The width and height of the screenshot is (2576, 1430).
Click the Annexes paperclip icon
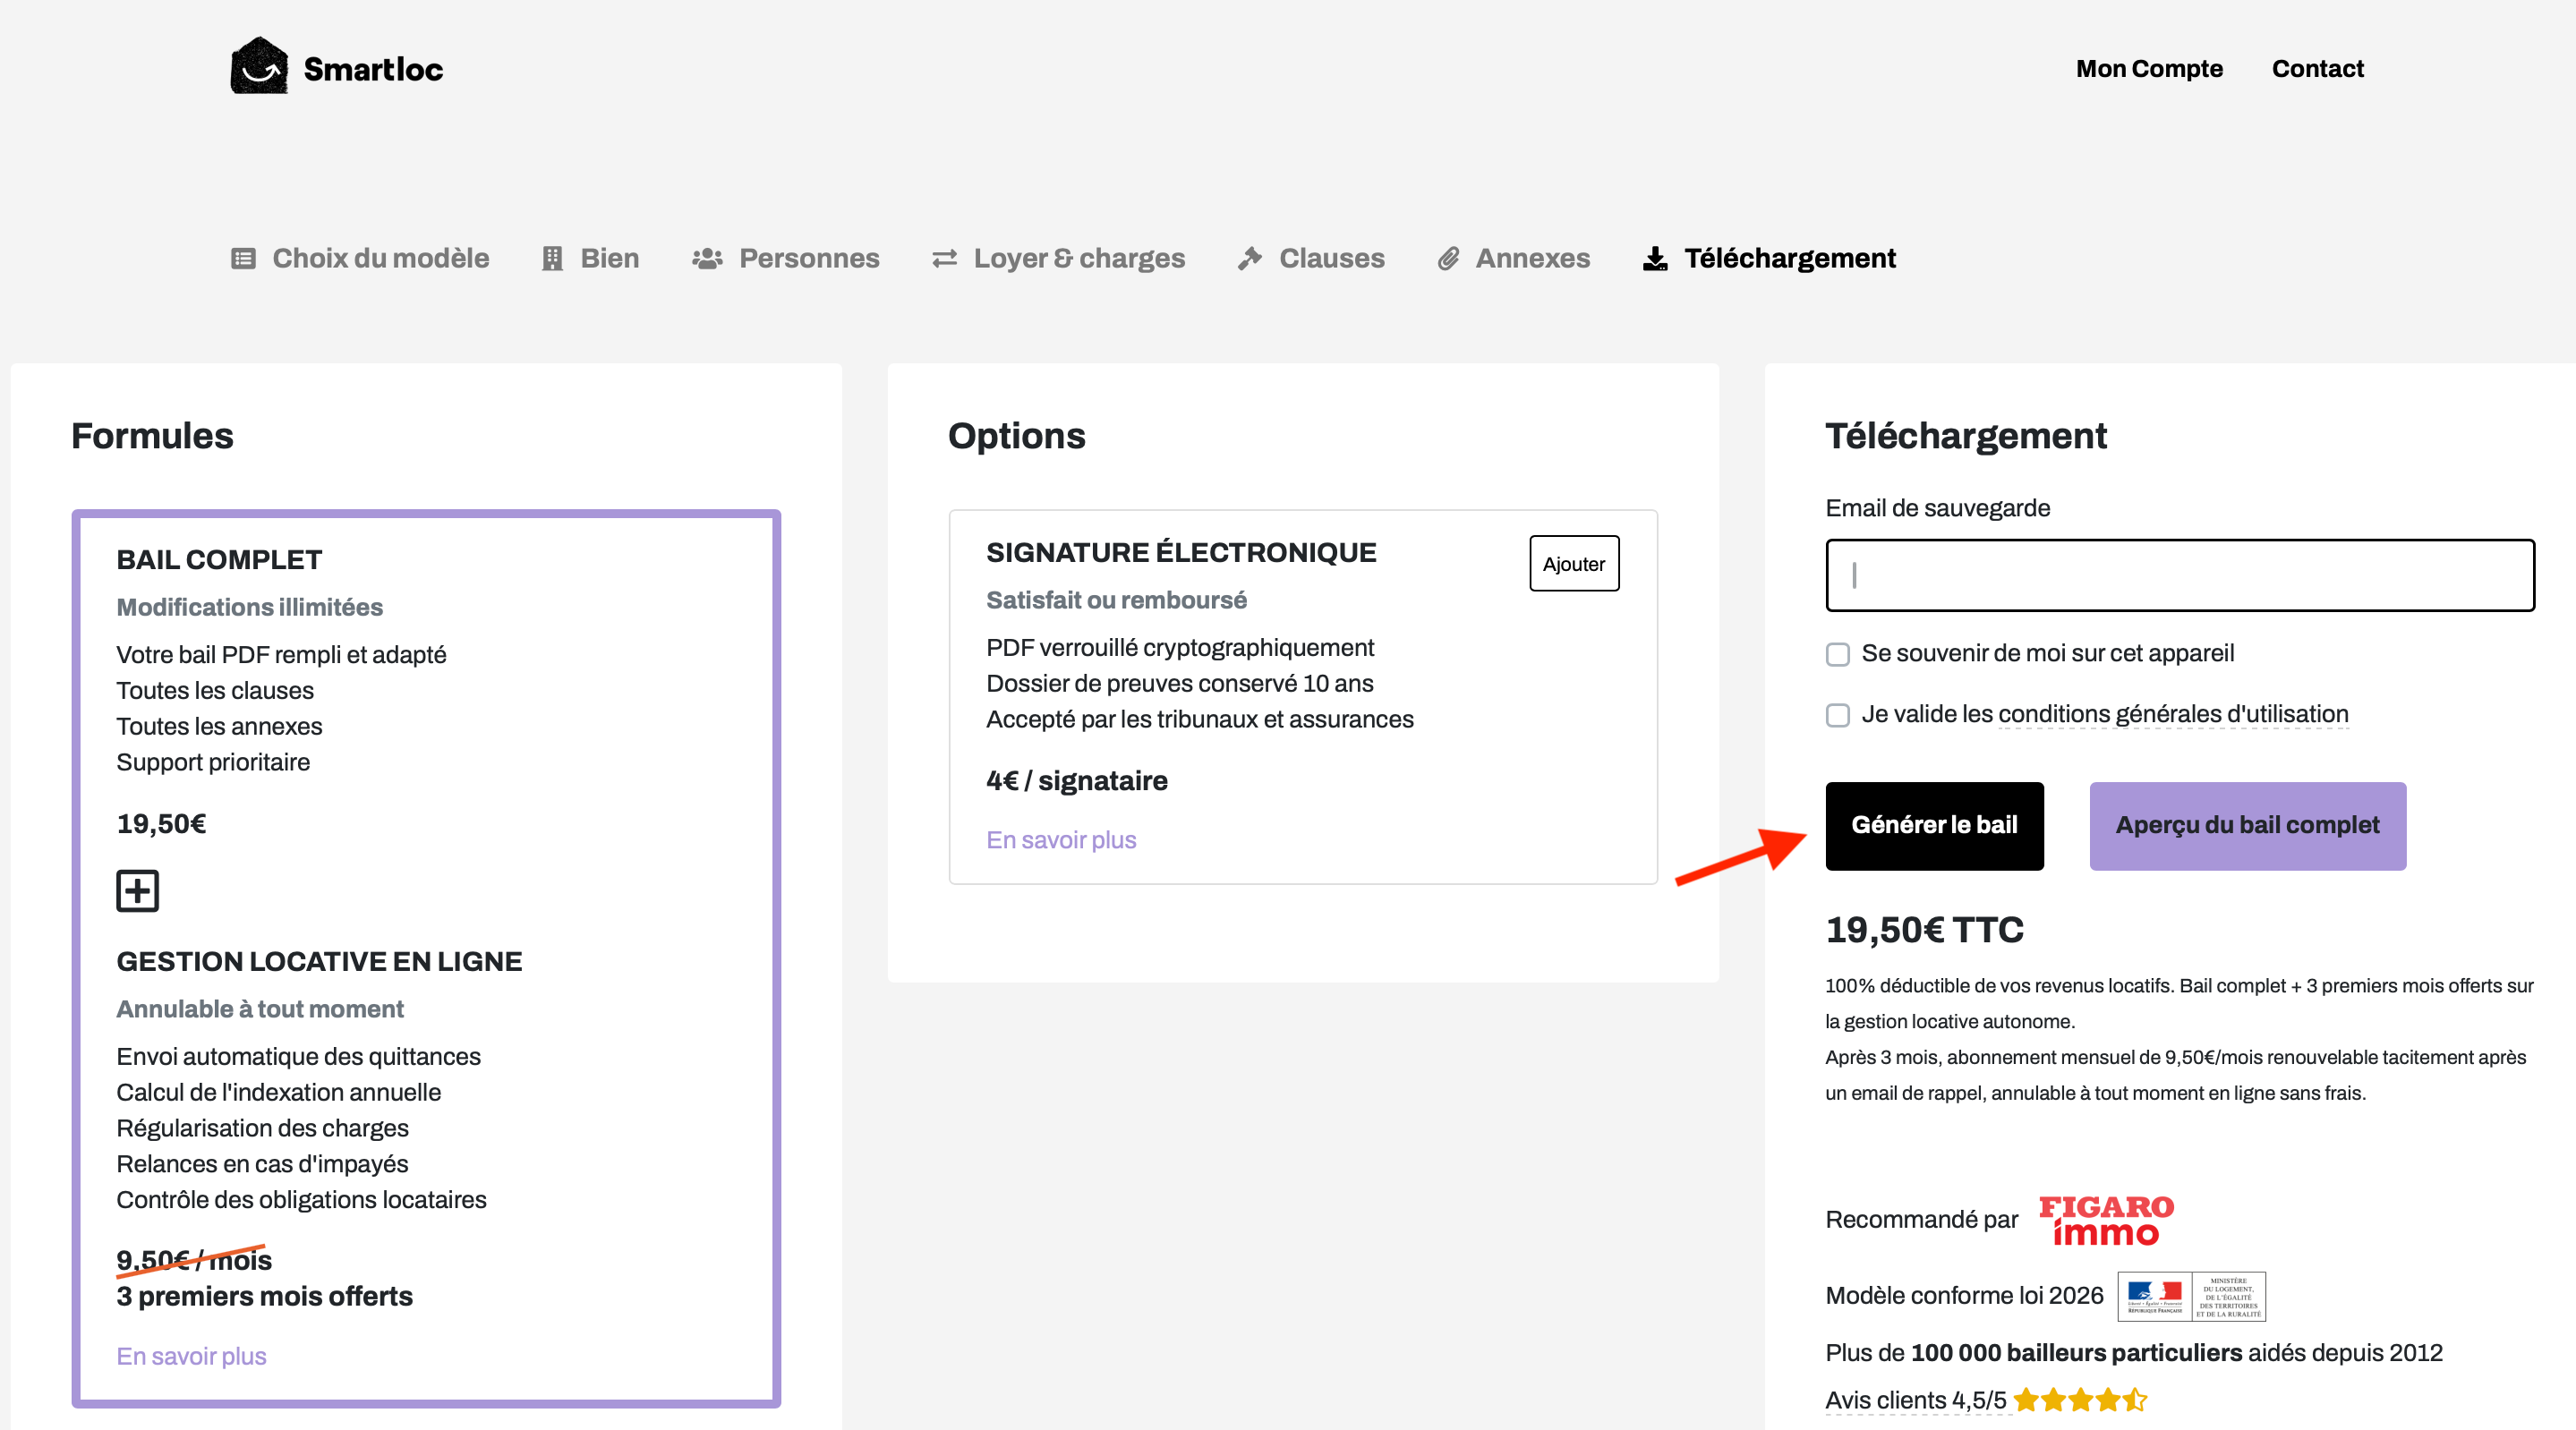(x=1448, y=259)
